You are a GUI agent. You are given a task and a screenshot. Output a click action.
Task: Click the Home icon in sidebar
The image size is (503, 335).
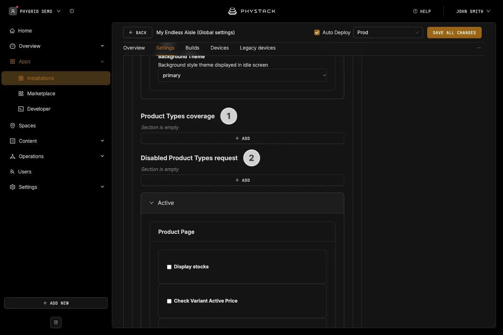(12, 31)
